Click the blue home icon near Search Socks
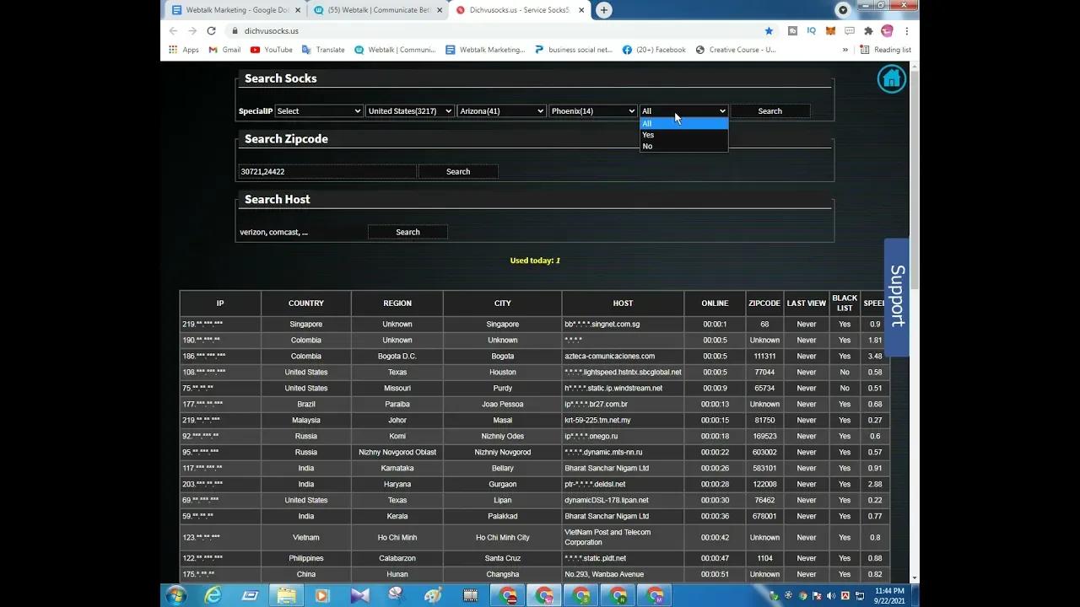The image size is (1080, 607). (891, 78)
